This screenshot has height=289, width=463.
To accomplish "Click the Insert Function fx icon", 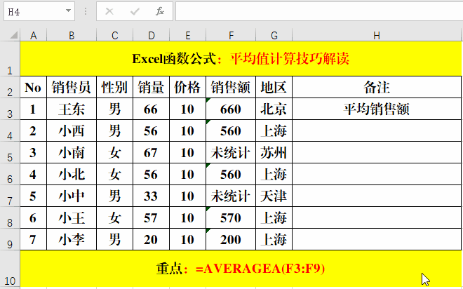I will click(160, 11).
